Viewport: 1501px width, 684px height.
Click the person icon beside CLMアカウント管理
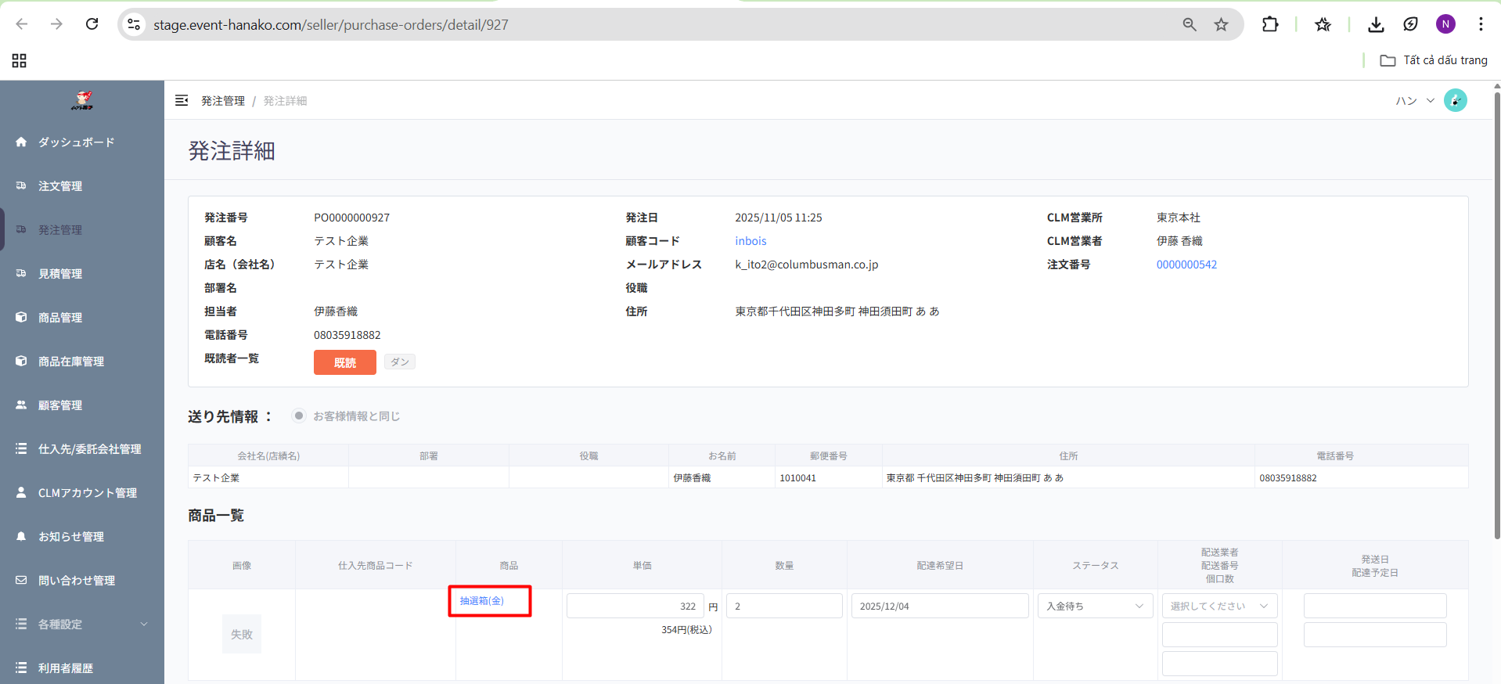(x=21, y=492)
